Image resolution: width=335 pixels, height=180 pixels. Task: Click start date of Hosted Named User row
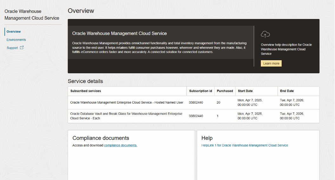tap(250, 102)
